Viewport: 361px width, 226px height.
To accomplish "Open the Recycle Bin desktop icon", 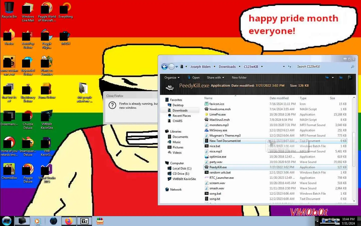I will pos(9,10).
